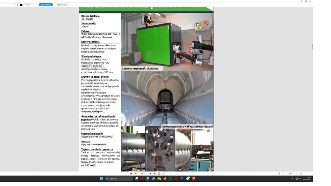Select the text 'opcjonalnie 40 l, 240 l lub 900 l'

point(97,137)
